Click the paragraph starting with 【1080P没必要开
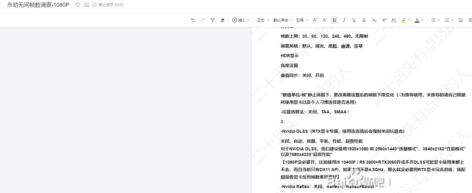 373,170
